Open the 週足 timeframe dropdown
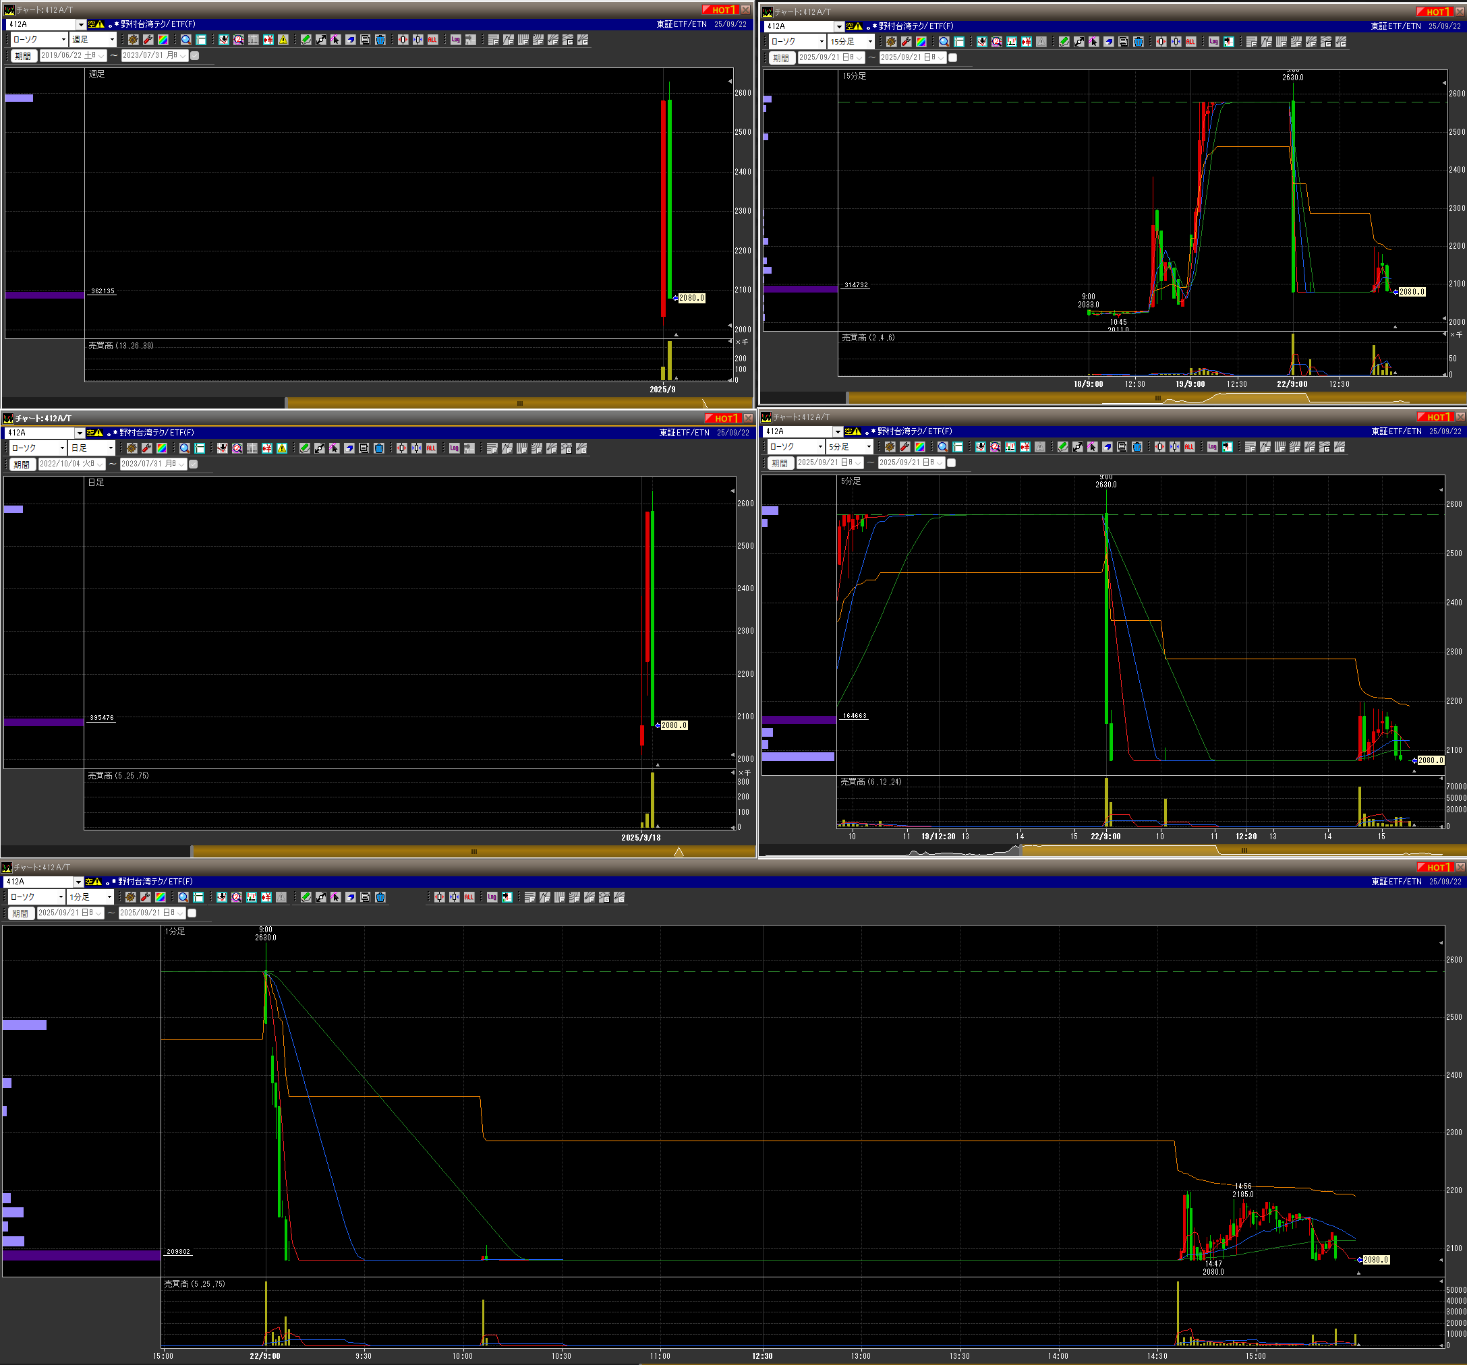 [x=112, y=40]
